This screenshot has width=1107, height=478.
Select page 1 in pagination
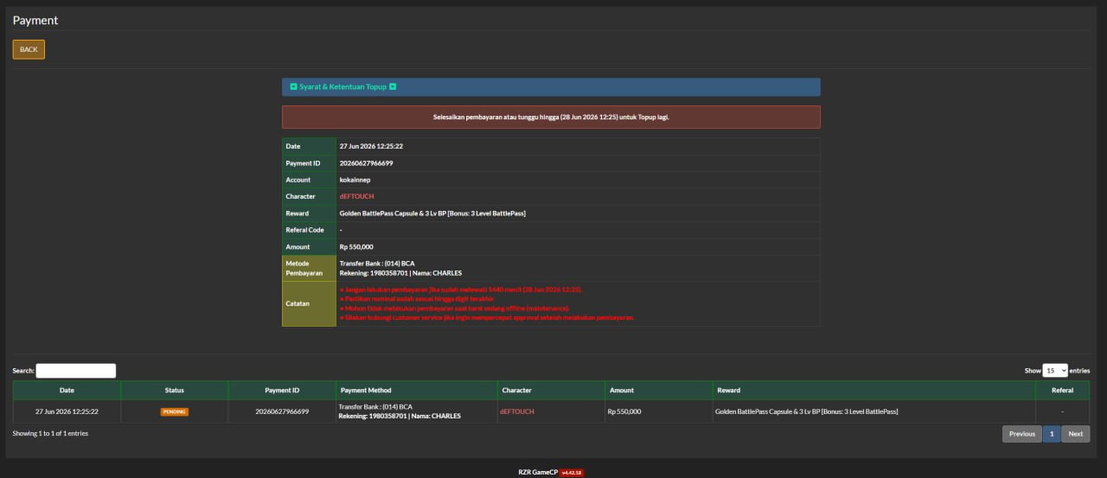click(1052, 434)
